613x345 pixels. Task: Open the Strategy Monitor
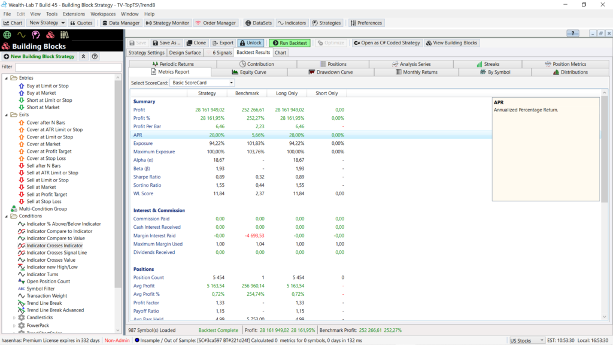tap(168, 23)
